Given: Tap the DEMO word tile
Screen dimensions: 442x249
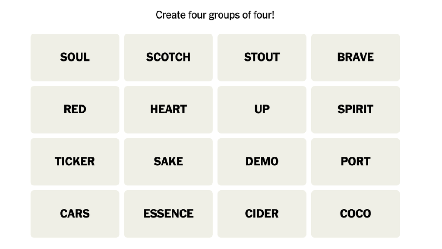Looking at the screenshot, I should (262, 162).
